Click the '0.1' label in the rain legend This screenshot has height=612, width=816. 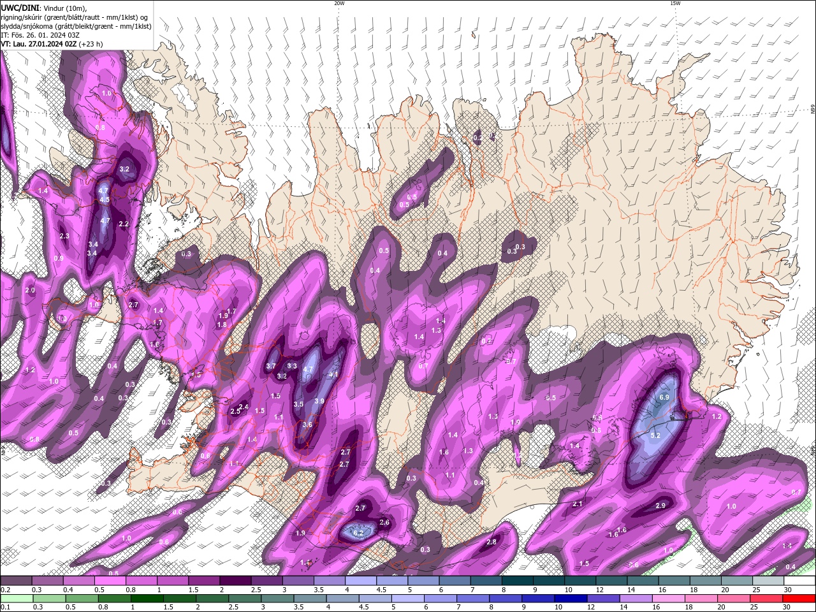(4, 608)
